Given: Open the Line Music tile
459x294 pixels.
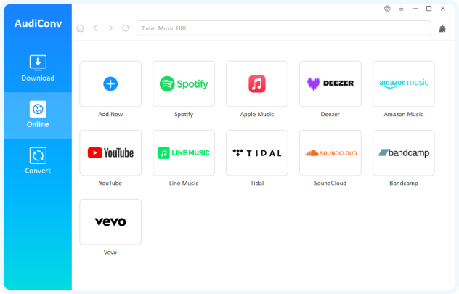Looking at the screenshot, I should tap(184, 153).
